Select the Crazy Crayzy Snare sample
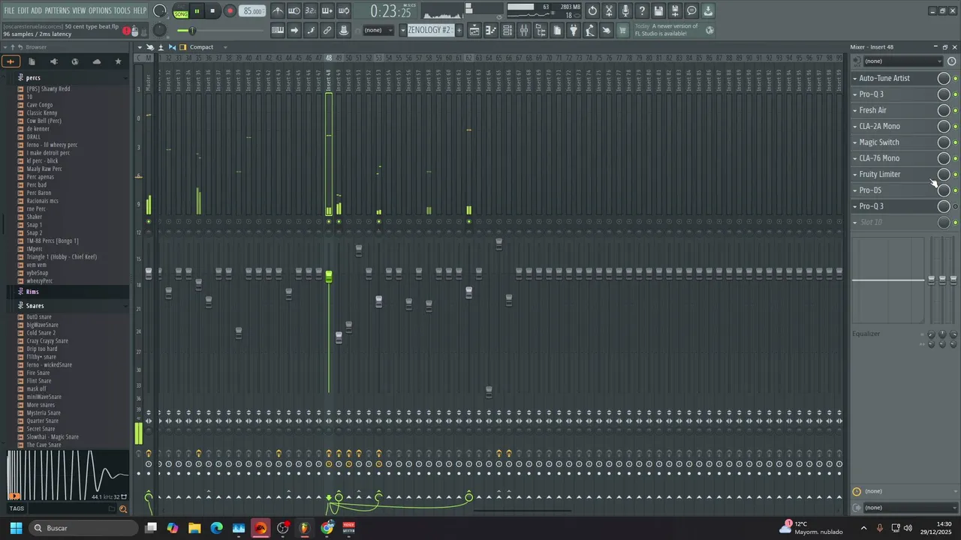 tap(47, 341)
